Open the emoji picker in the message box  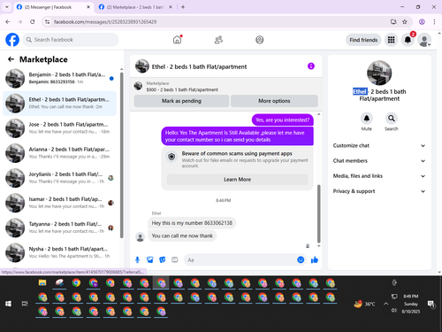pos(301,259)
